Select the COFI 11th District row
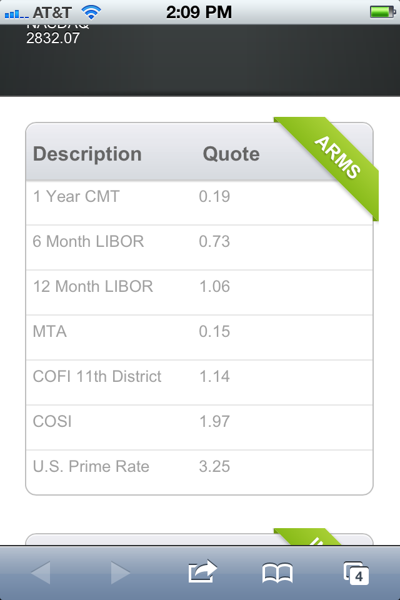 click(199, 382)
